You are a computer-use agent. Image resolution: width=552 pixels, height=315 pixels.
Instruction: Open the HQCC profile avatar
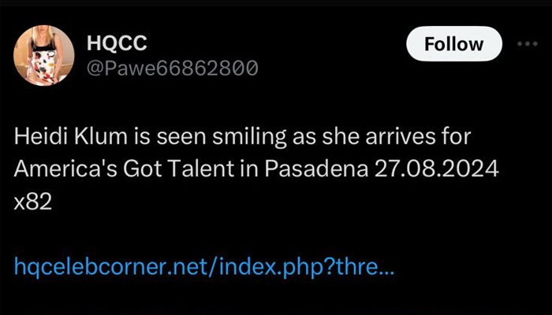[x=43, y=55]
